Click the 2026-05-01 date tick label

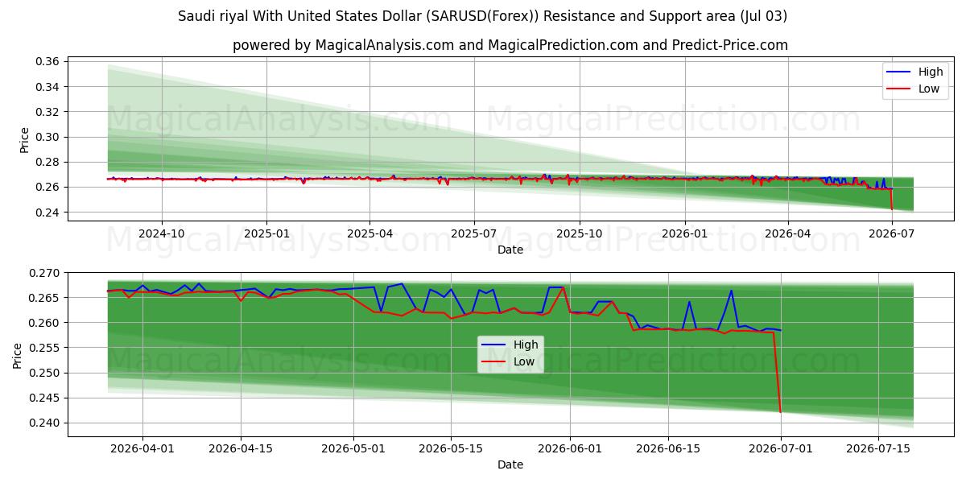pyautogui.click(x=353, y=449)
